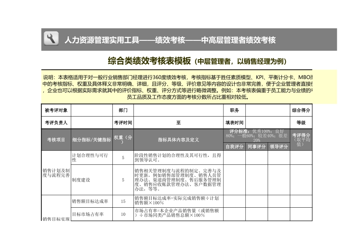This screenshot has height=247, width=349.
Task: Click the 销售额目标达成率 indicator cell
Action: click(92, 201)
